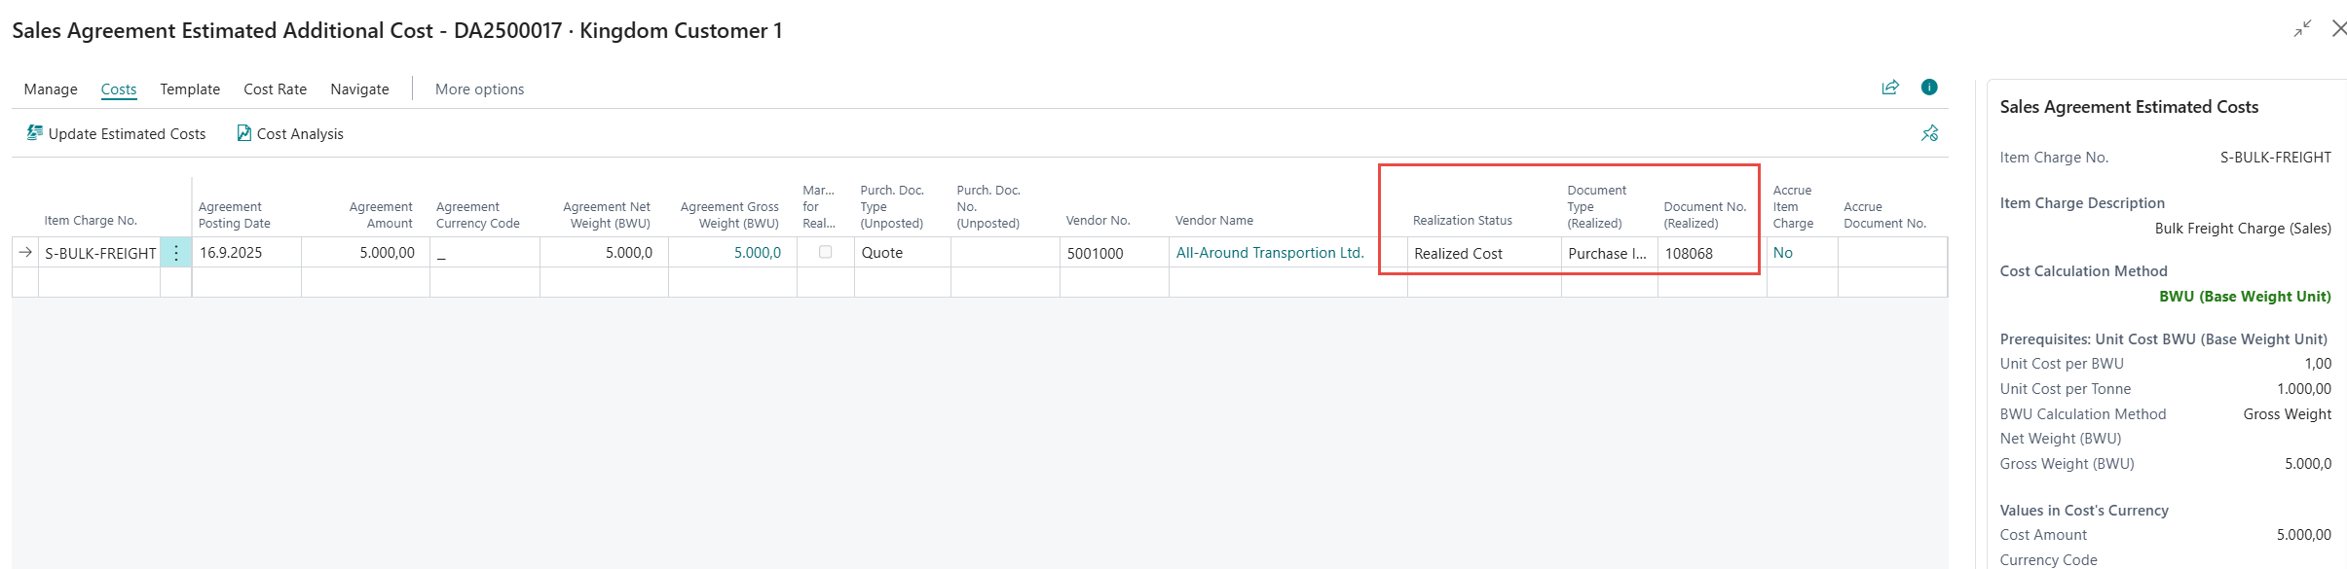Viewport: 2347px width, 569px height.
Task: Open the Manage menu
Action: point(51,89)
